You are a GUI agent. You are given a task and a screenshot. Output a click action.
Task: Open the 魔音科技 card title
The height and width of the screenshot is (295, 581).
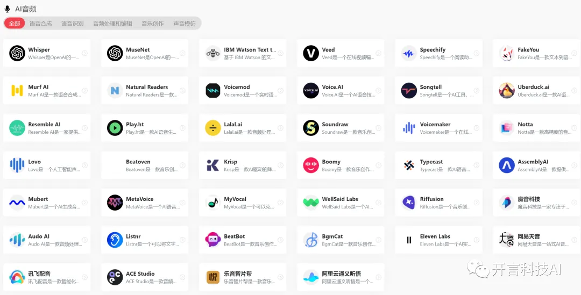(x=529, y=199)
